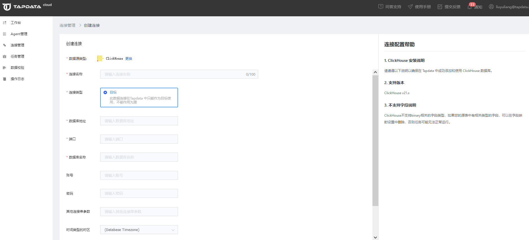Click '3. 不支持字段说明' heading

tap(400, 105)
